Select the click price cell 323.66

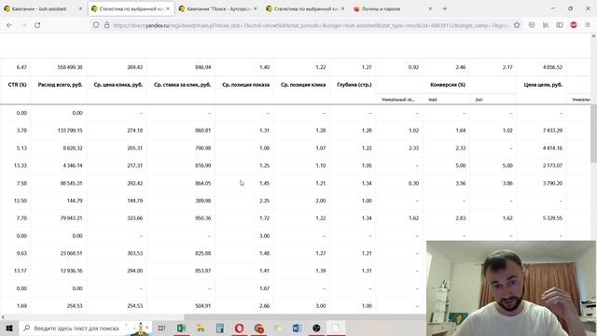[134, 218]
